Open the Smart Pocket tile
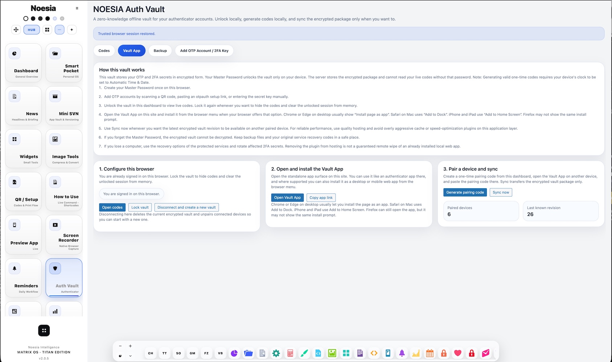 (x=64, y=63)
